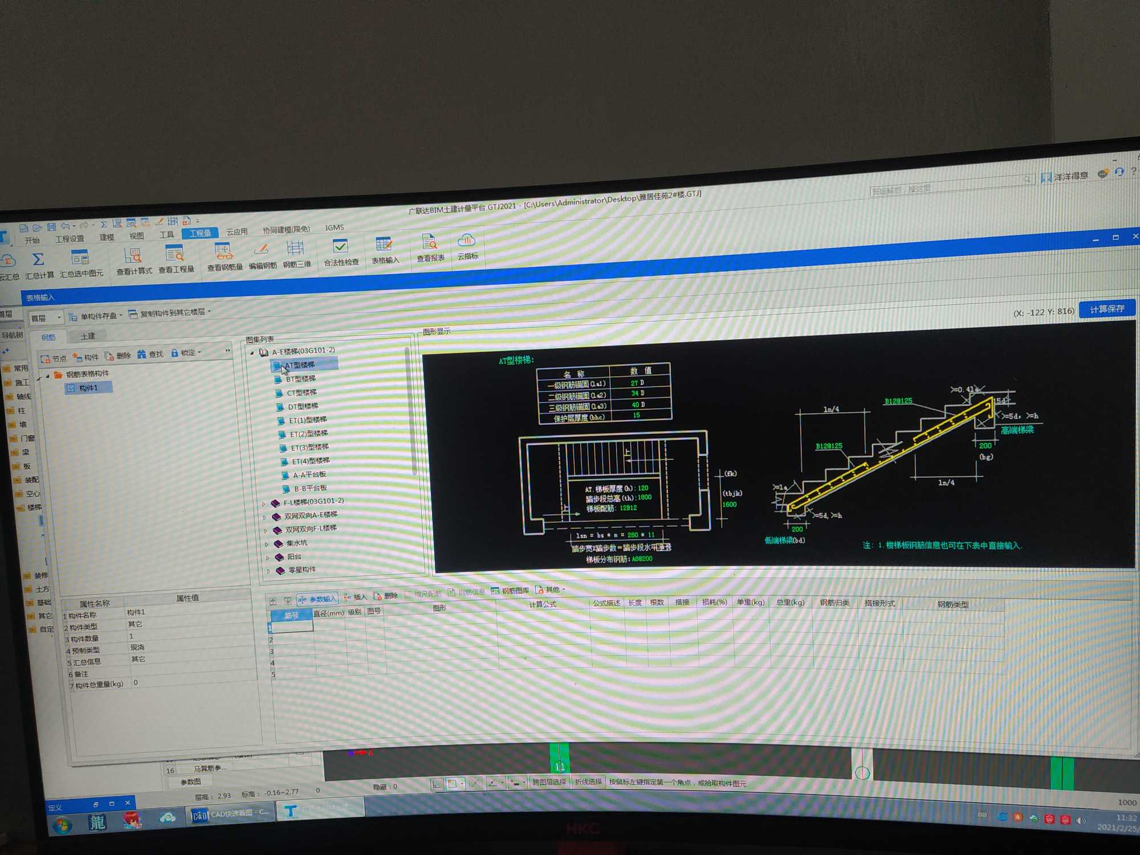Open the 工程设置 ribbon tab
This screenshot has height=855, width=1140.
point(70,239)
